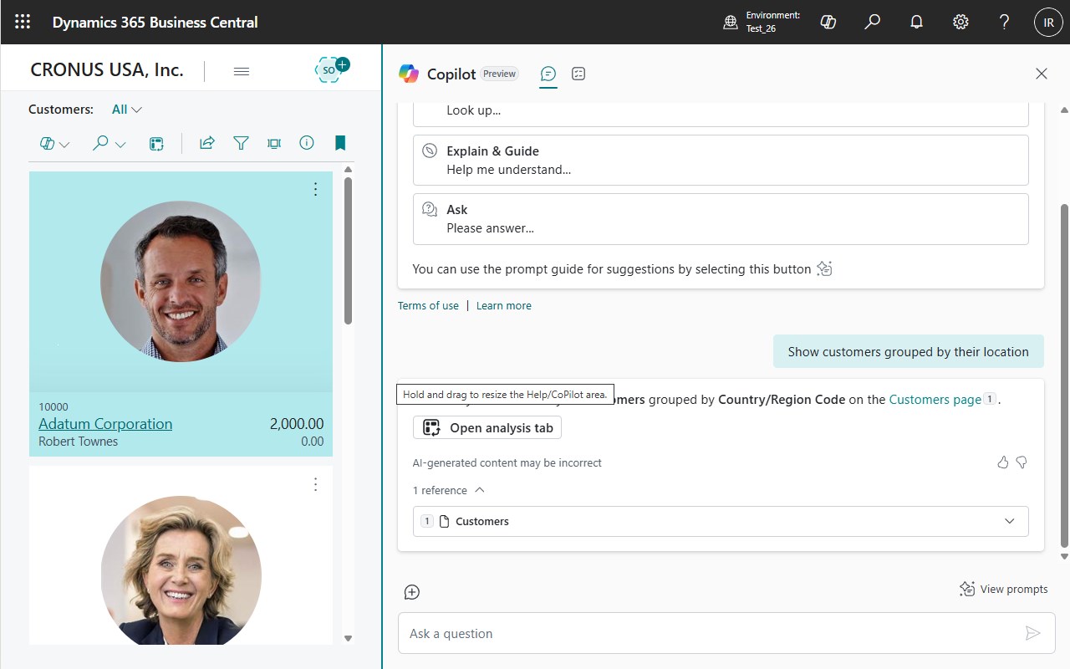This screenshot has width=1070, height=669.
Task: Click the bookmark icon for Customers page
Action: 340,143
